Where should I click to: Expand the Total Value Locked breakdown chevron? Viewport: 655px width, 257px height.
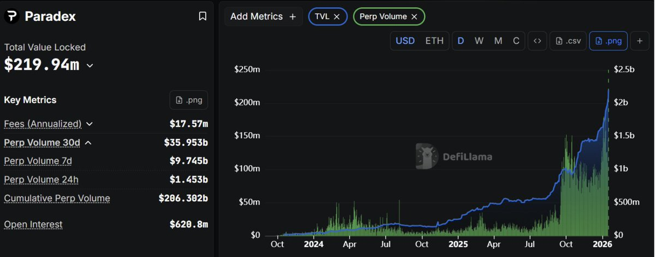coord(90,65)
